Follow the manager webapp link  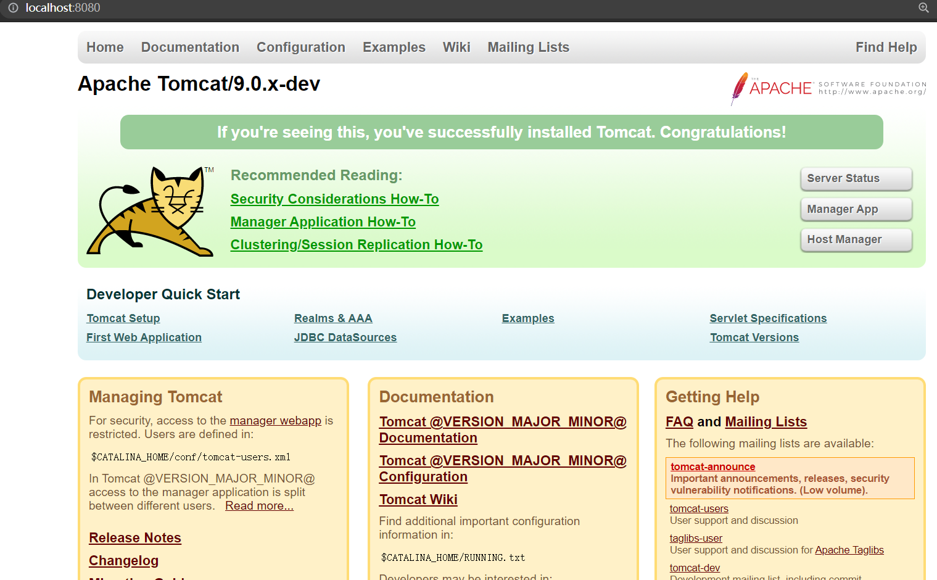(276, 421)
